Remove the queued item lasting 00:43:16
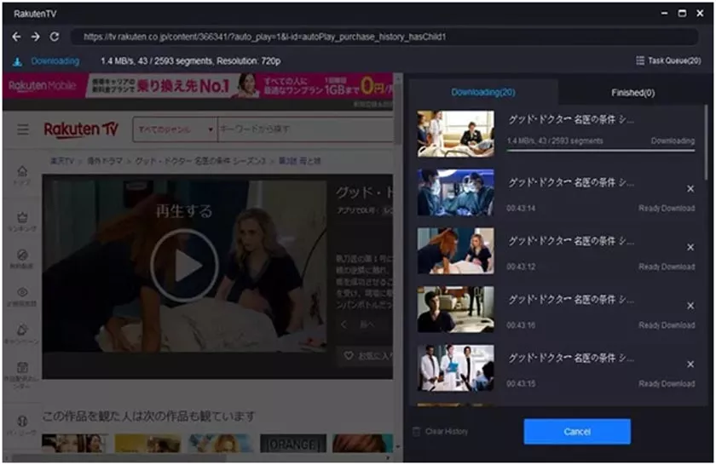The height and width of the screenshot is (465, 716). click(690, 305)
